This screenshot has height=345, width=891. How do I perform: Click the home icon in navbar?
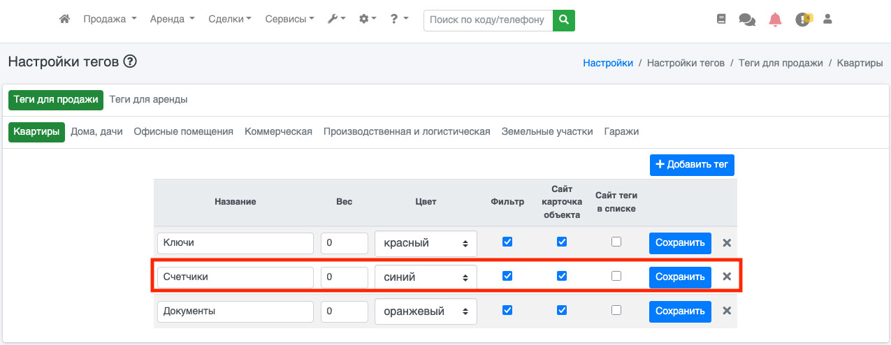pyautogui.click(x=64, y=20)
